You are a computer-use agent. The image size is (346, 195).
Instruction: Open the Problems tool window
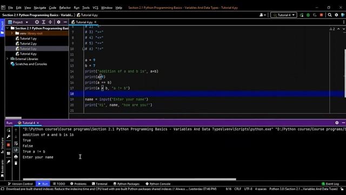click(x=78, y=184)
